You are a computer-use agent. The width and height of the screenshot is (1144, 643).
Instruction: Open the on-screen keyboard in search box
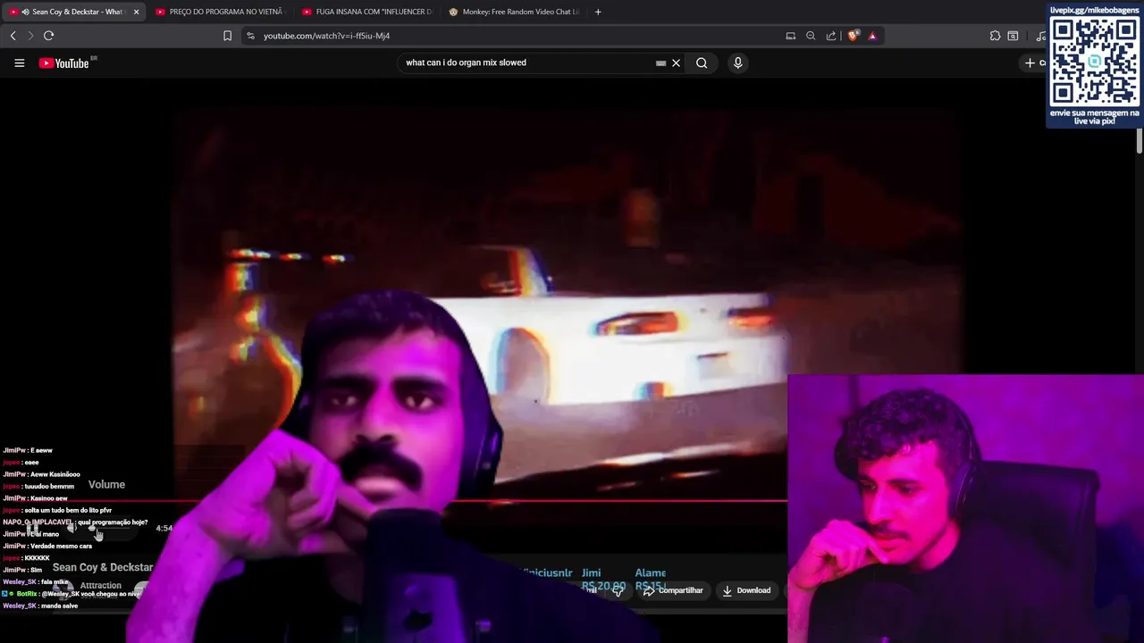click(660, 63)
